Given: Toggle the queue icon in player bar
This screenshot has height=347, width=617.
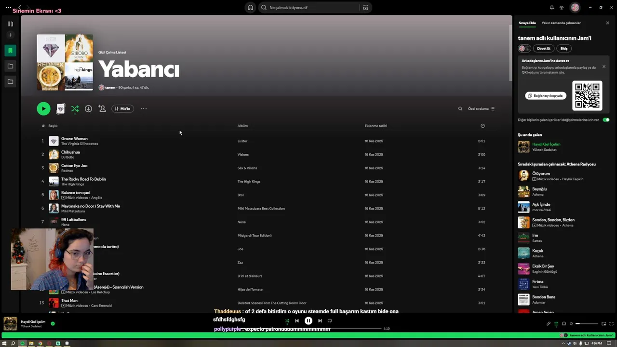Looking at the screenshot, I should click(556, 324).
